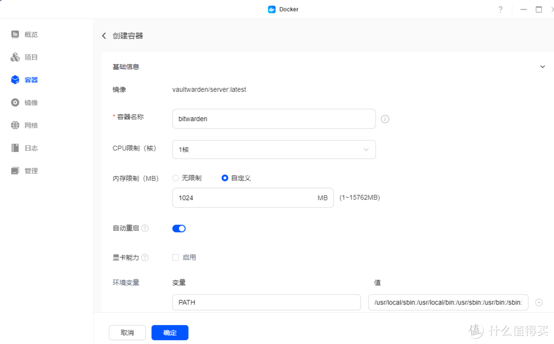Image resolution: width=554 pixels, height=344 pixels.
Task: Open the 网络 network sidebar icon
Action: pos(15,125)
